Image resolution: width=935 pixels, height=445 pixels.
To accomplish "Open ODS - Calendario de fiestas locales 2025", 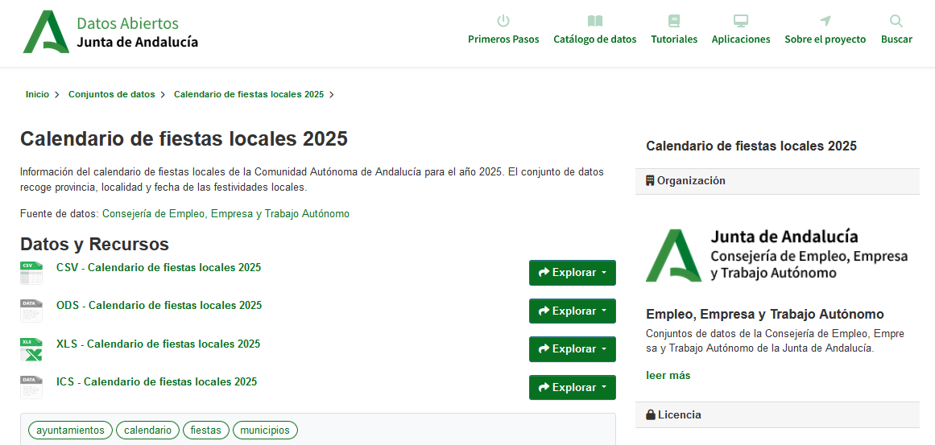I will [x=159, y=306].
